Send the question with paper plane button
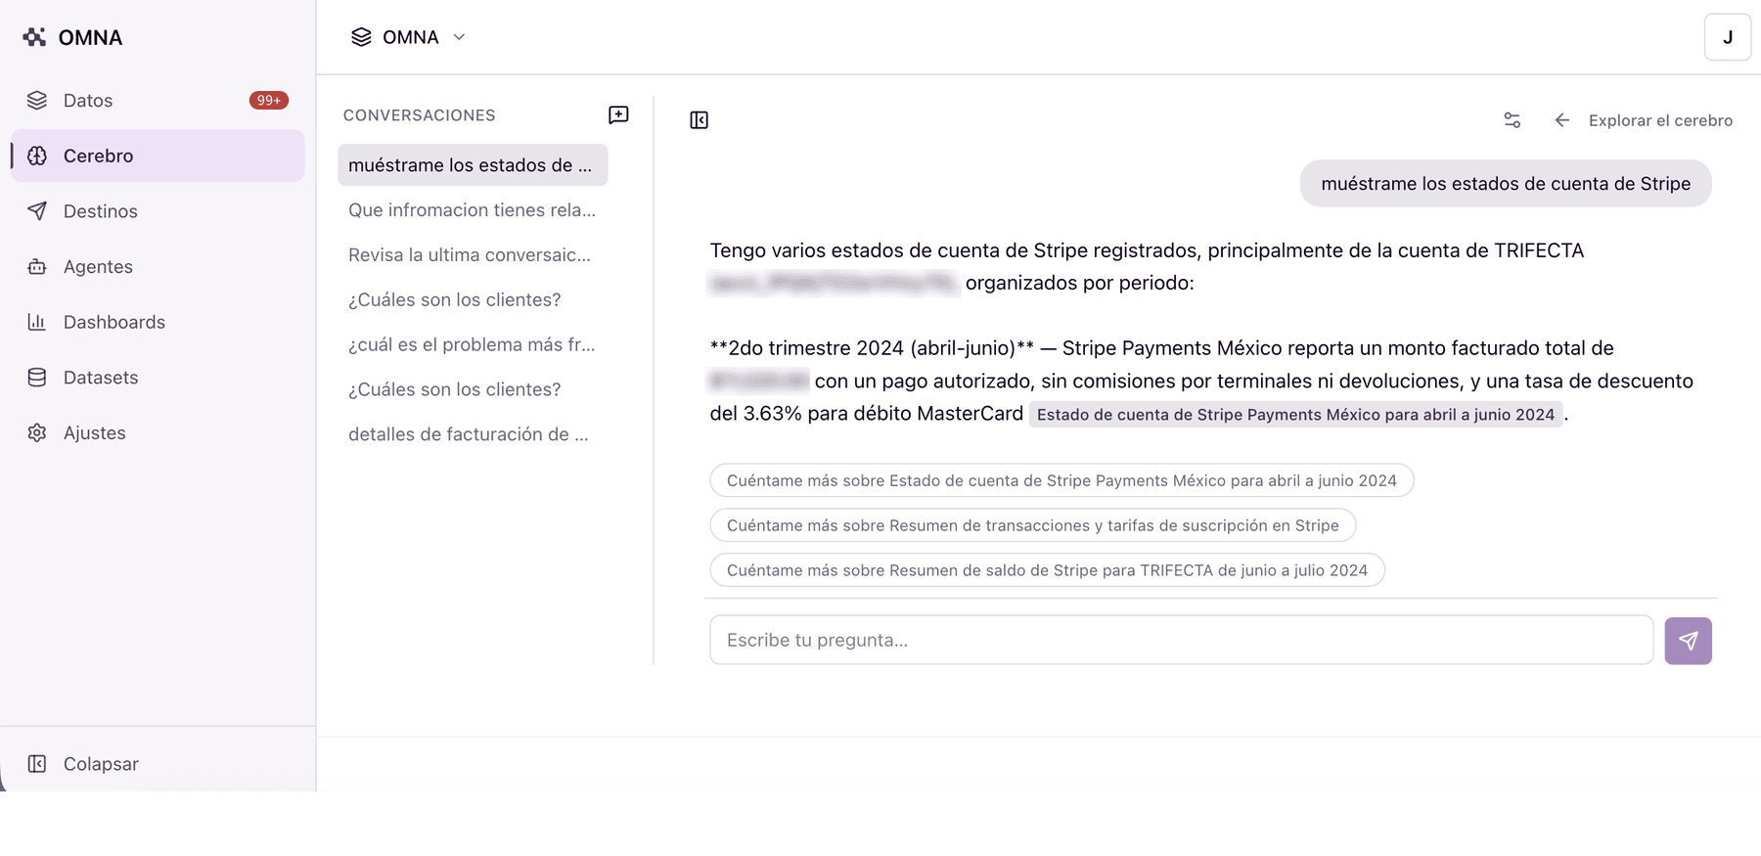 [x=1688, y=641]
